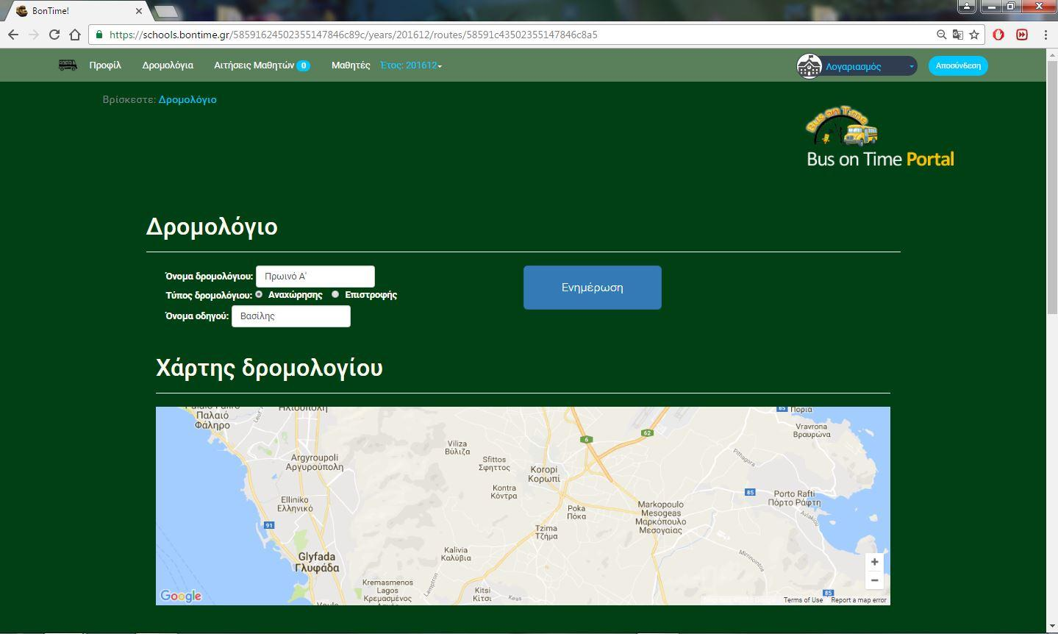Click Koropi label on the map

(x=544, y=474)
